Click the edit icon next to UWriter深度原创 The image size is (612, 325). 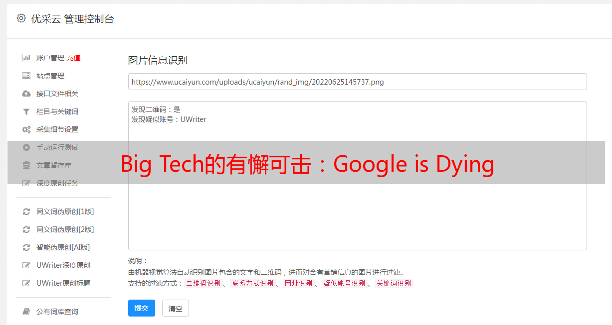tap(26, 265)
